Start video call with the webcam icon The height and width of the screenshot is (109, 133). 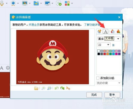pyautogui.click(x=13, y=3)
